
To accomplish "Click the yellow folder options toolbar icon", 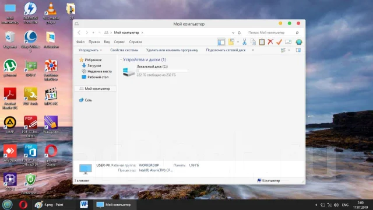I will point(231,42).
